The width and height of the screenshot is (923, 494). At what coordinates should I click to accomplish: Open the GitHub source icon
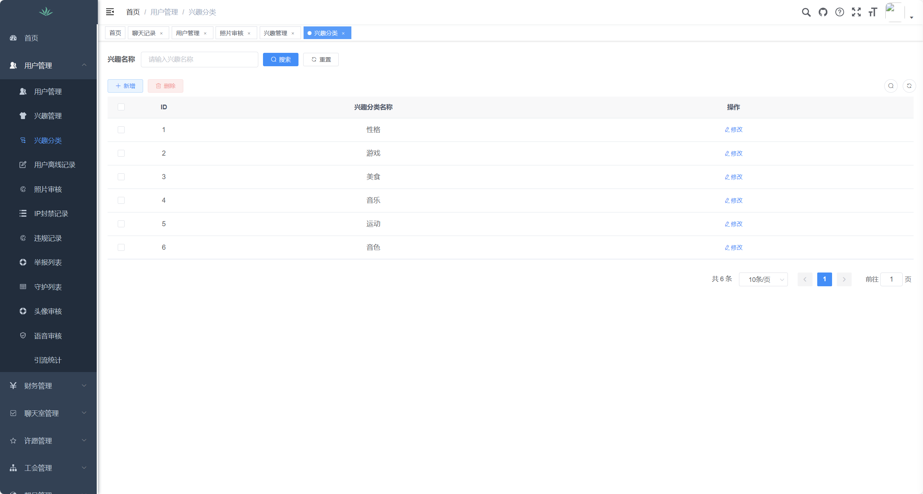click(x=823, y=12)
